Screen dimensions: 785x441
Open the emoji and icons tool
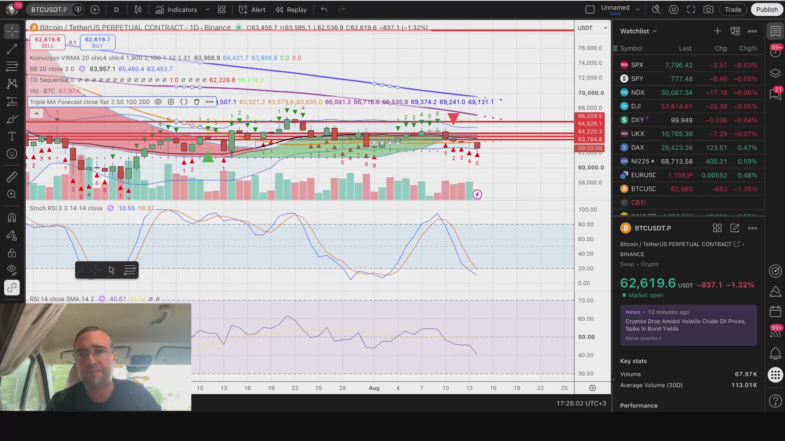[x=12, y=154]
